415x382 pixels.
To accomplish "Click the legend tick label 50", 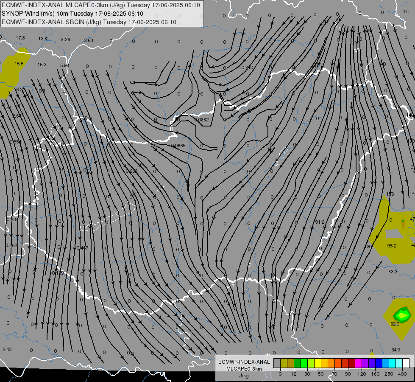I will click(x=320, y=374).
